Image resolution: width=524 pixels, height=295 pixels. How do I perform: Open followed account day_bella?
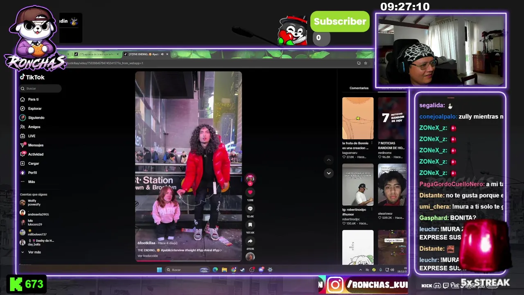click(x=37, y=242)
